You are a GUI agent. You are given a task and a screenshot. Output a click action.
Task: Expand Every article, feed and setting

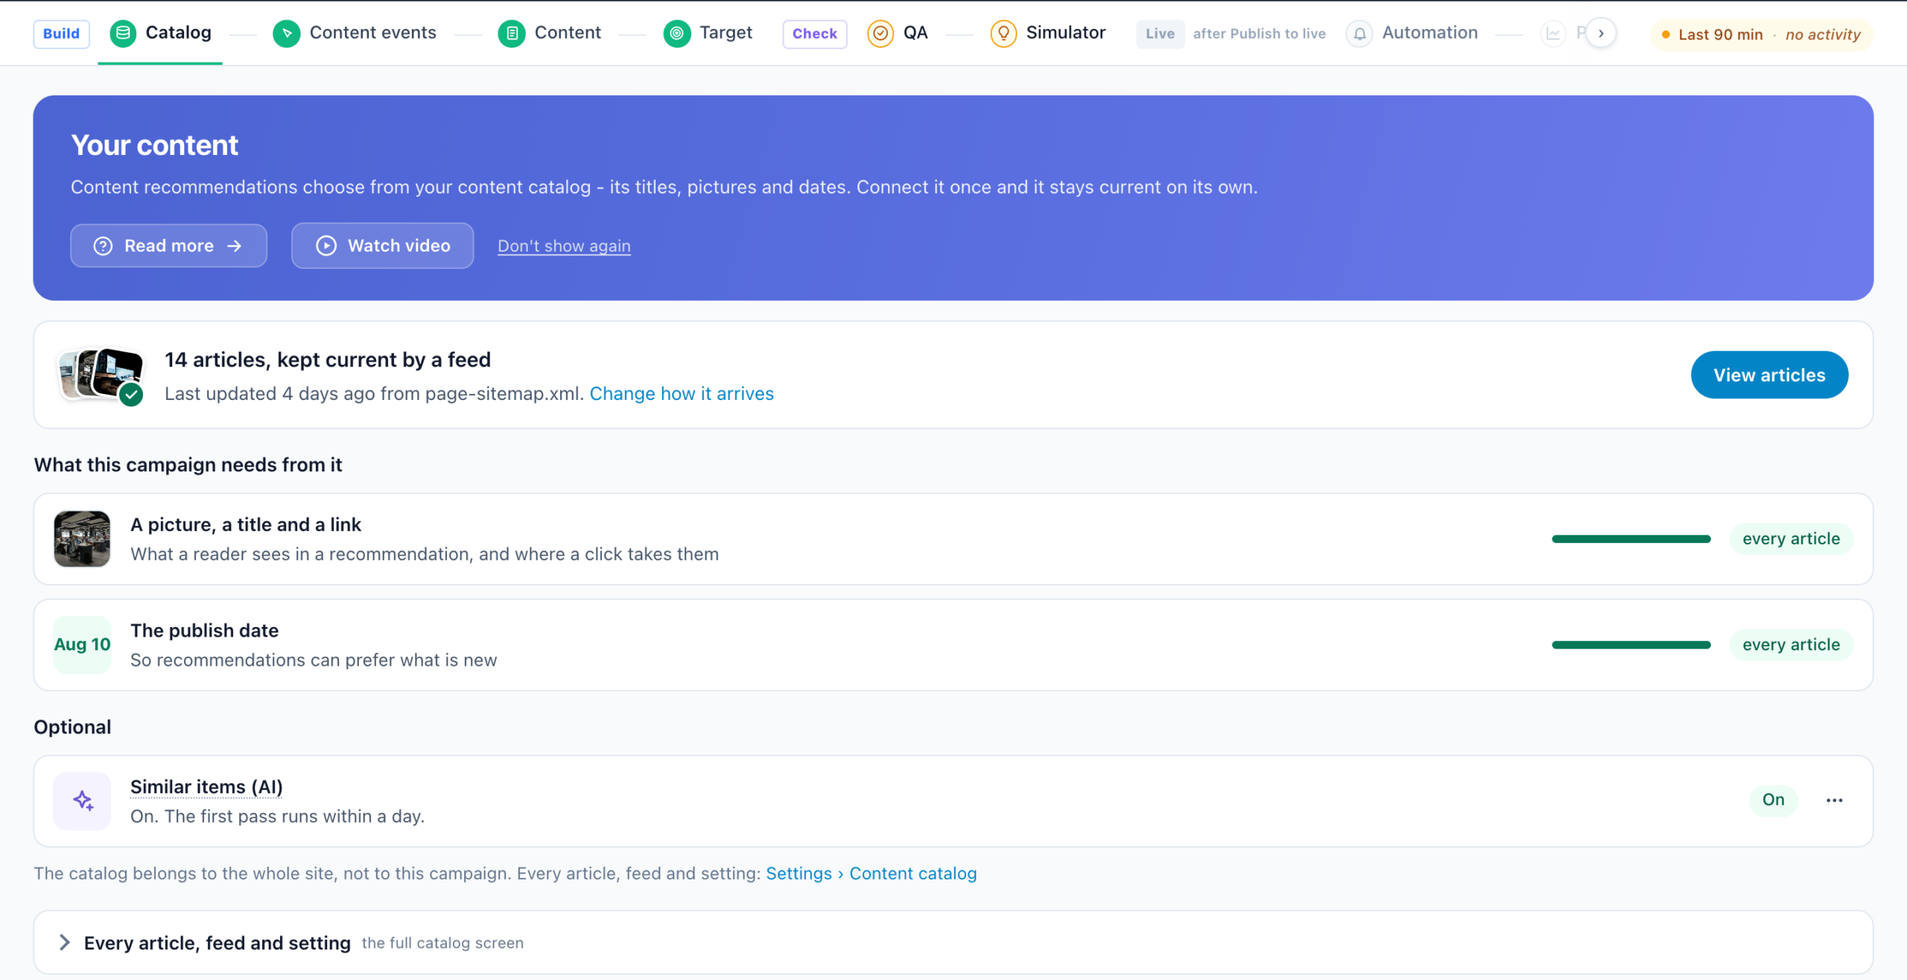coord(953,943)
